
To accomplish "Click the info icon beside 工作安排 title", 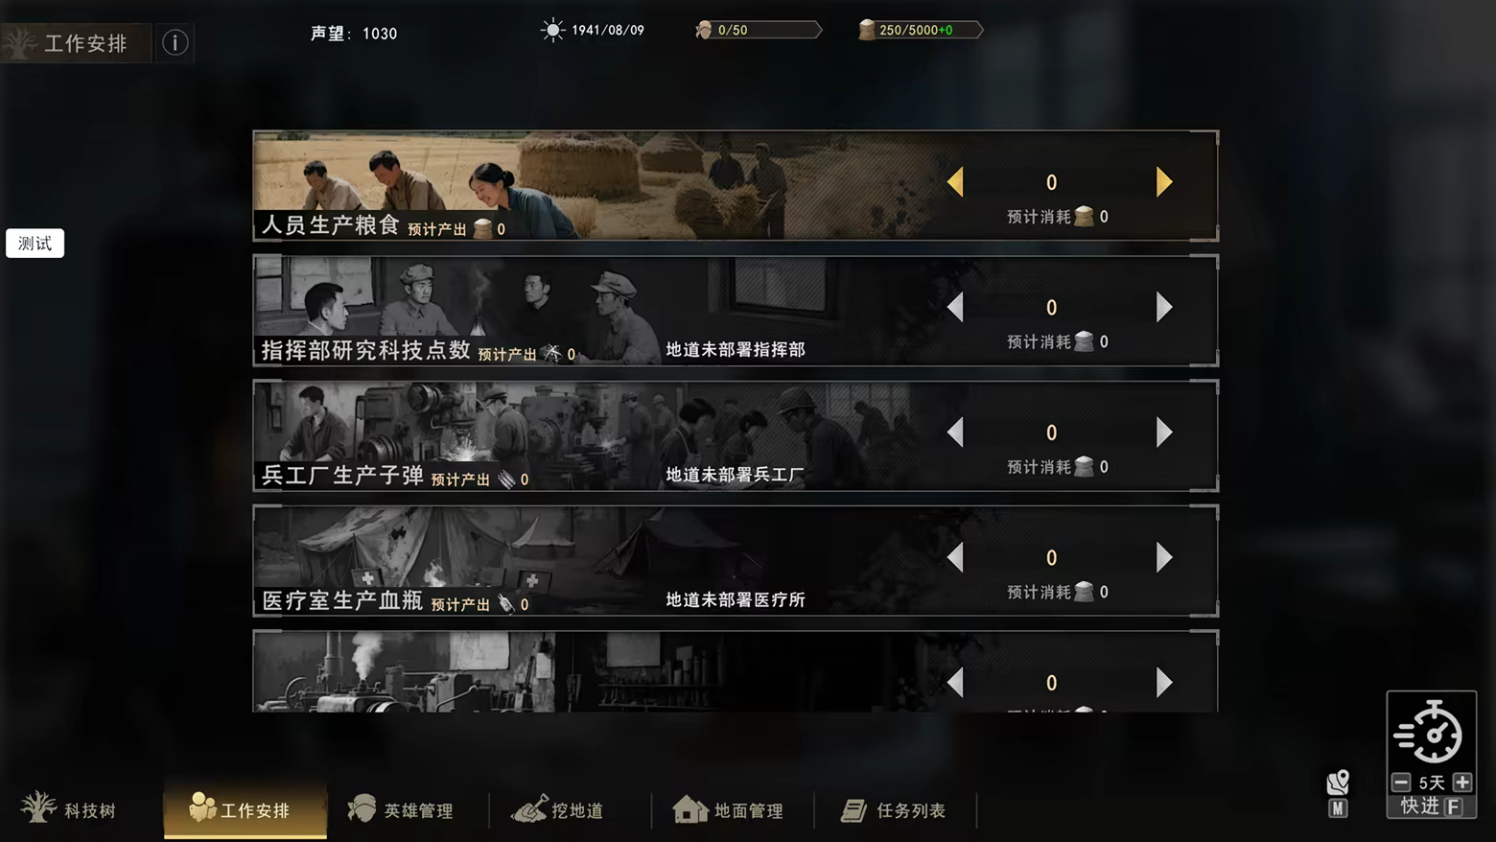I will coord(175,42).
